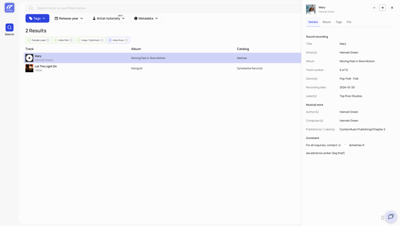This screenshot has width=400, height=226.
Task: Remove the Female Lead filter chip
Action: click(x=48, y=41)
